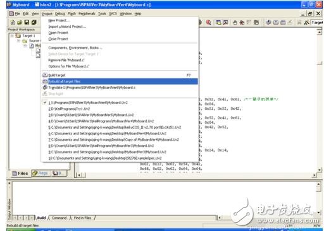Open the Debug menu

point(60,14)
